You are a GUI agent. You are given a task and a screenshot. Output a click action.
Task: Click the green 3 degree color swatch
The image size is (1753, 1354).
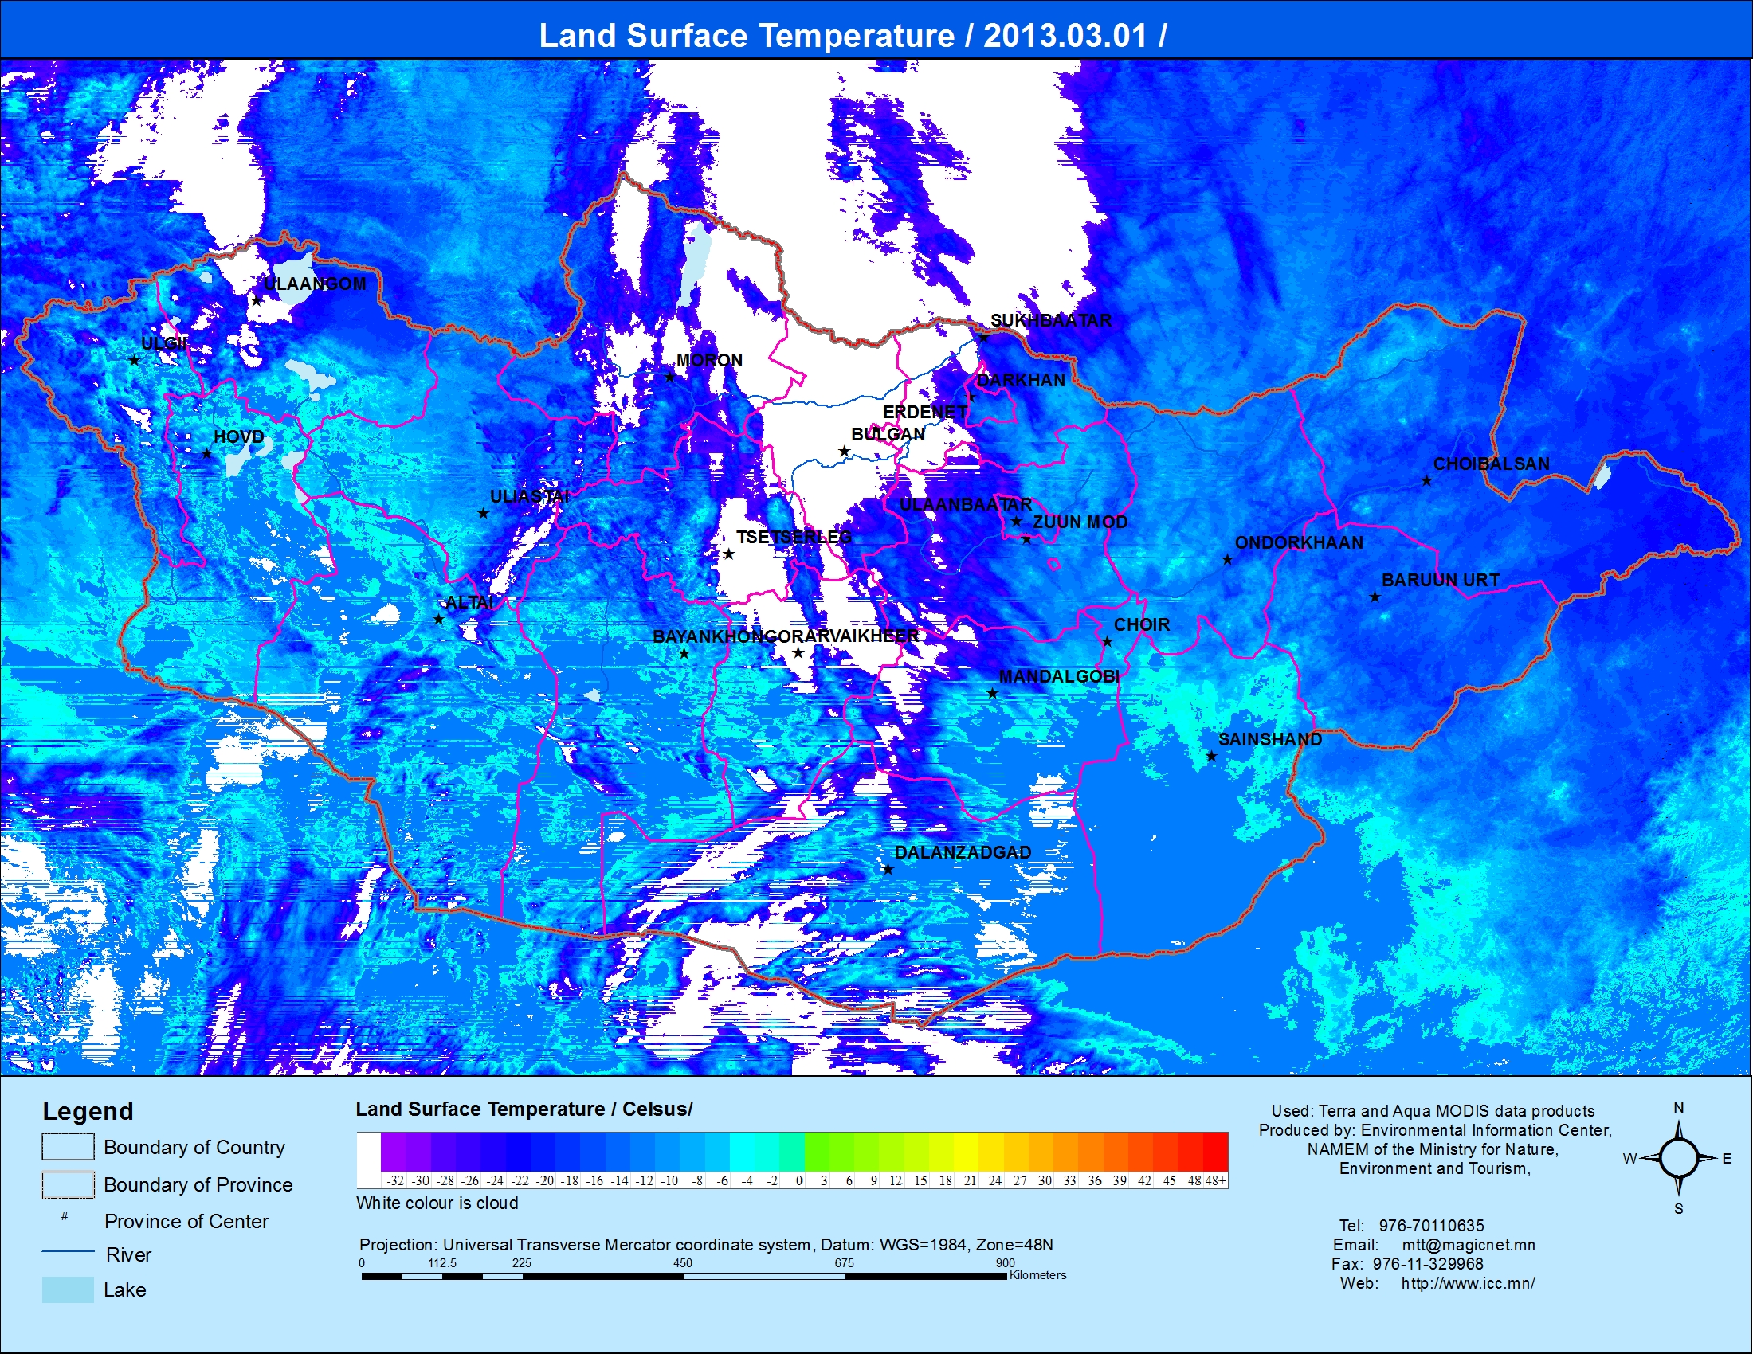818,1152
